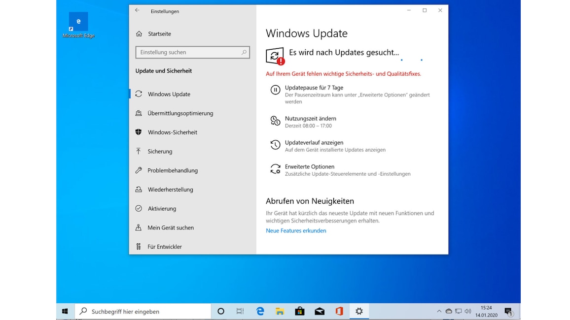
Task: Open the Action Center notifications icon
Action: (x=508, y=311)
